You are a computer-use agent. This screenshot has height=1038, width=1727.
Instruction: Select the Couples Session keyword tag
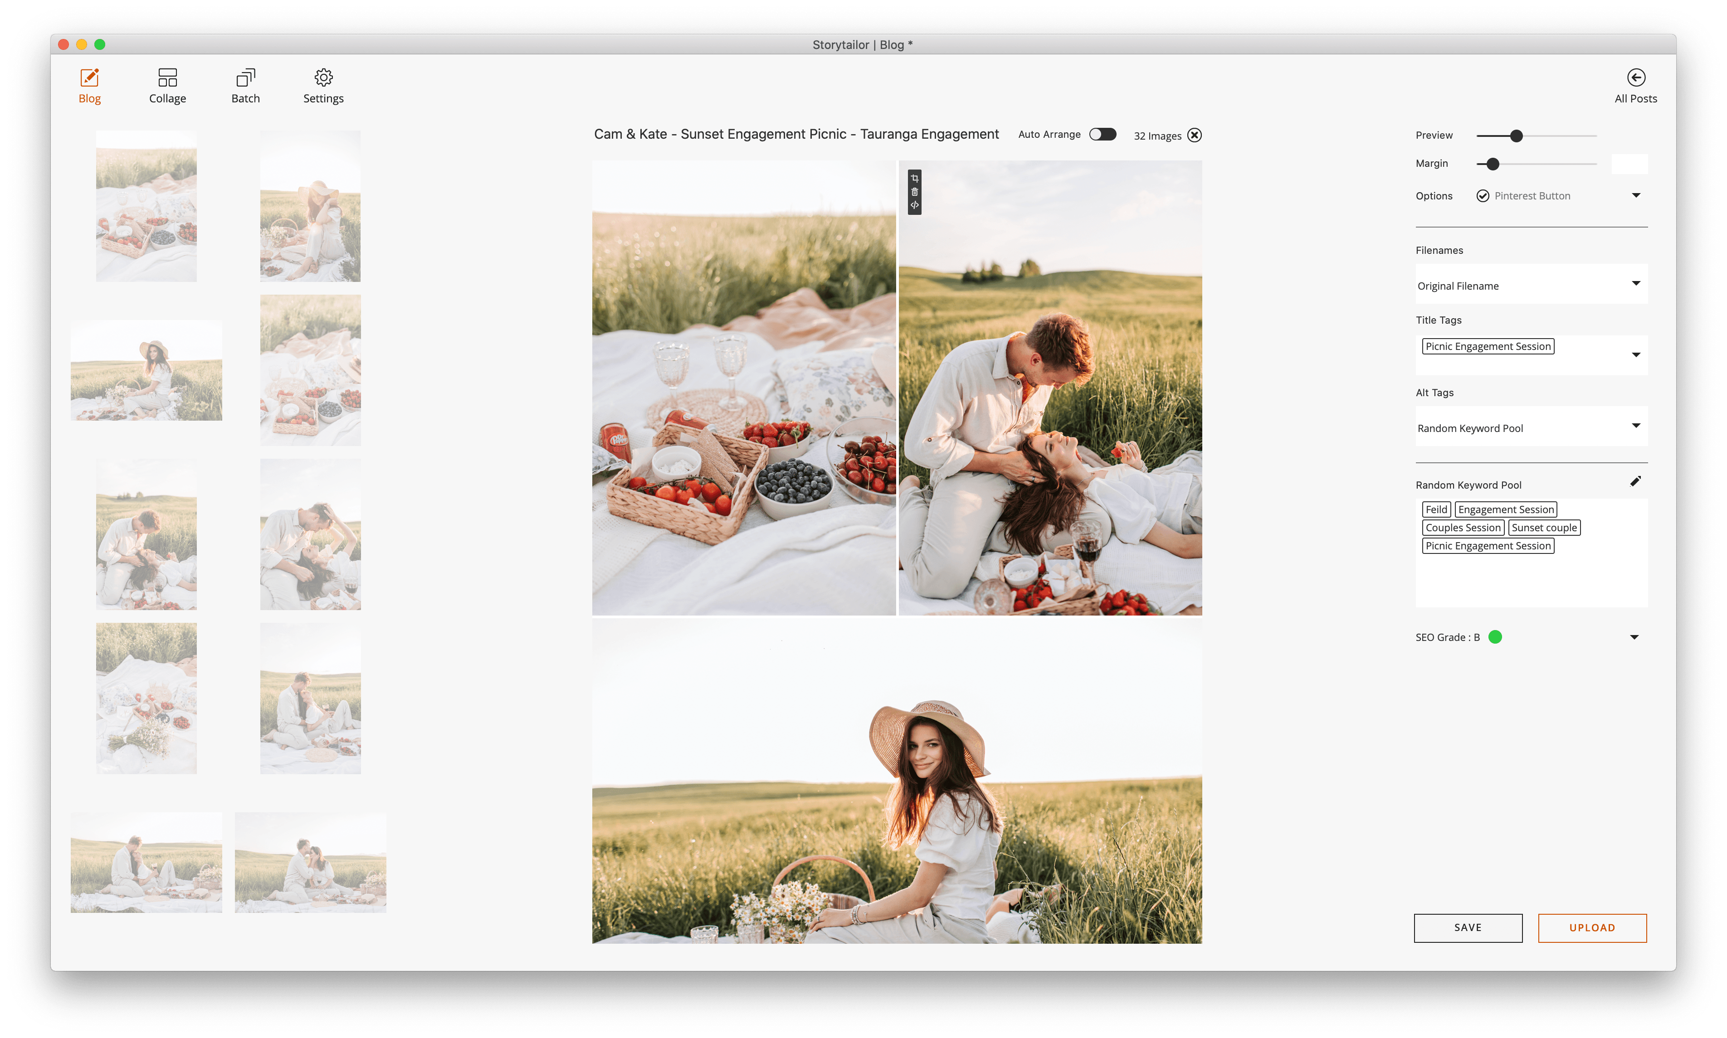click(x=1463, y=528)
